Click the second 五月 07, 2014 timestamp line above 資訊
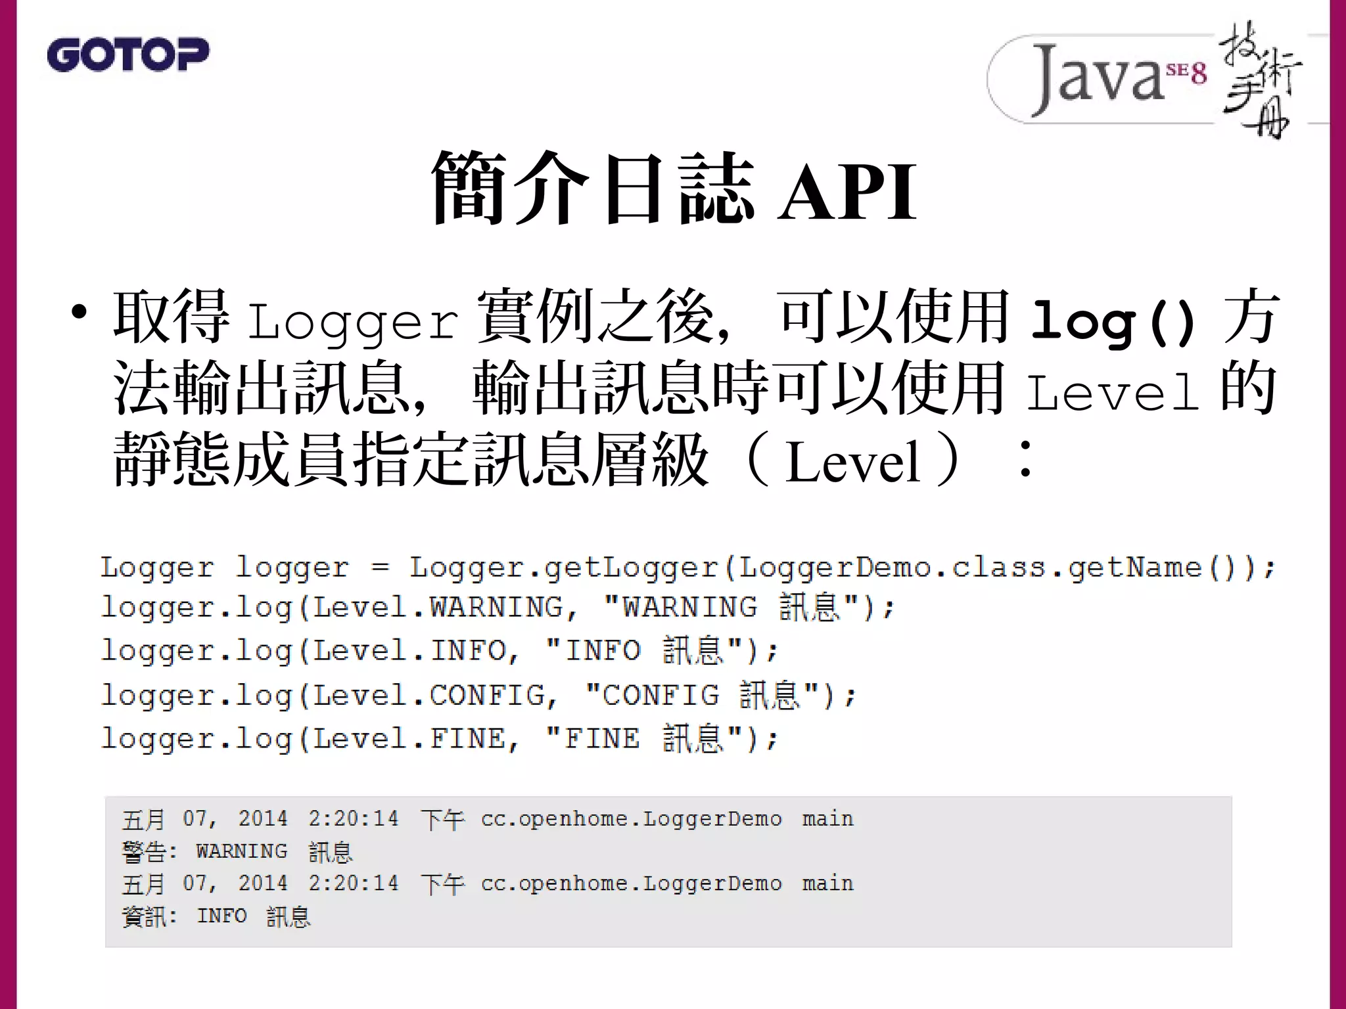Viewport: 1346px width, 1009px height. 488,884
